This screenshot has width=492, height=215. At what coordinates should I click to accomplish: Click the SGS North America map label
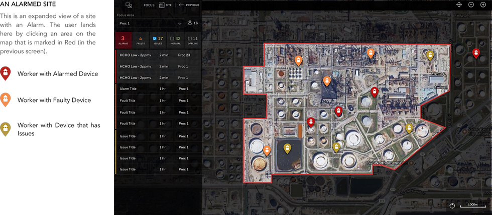[x=387, y=163]
